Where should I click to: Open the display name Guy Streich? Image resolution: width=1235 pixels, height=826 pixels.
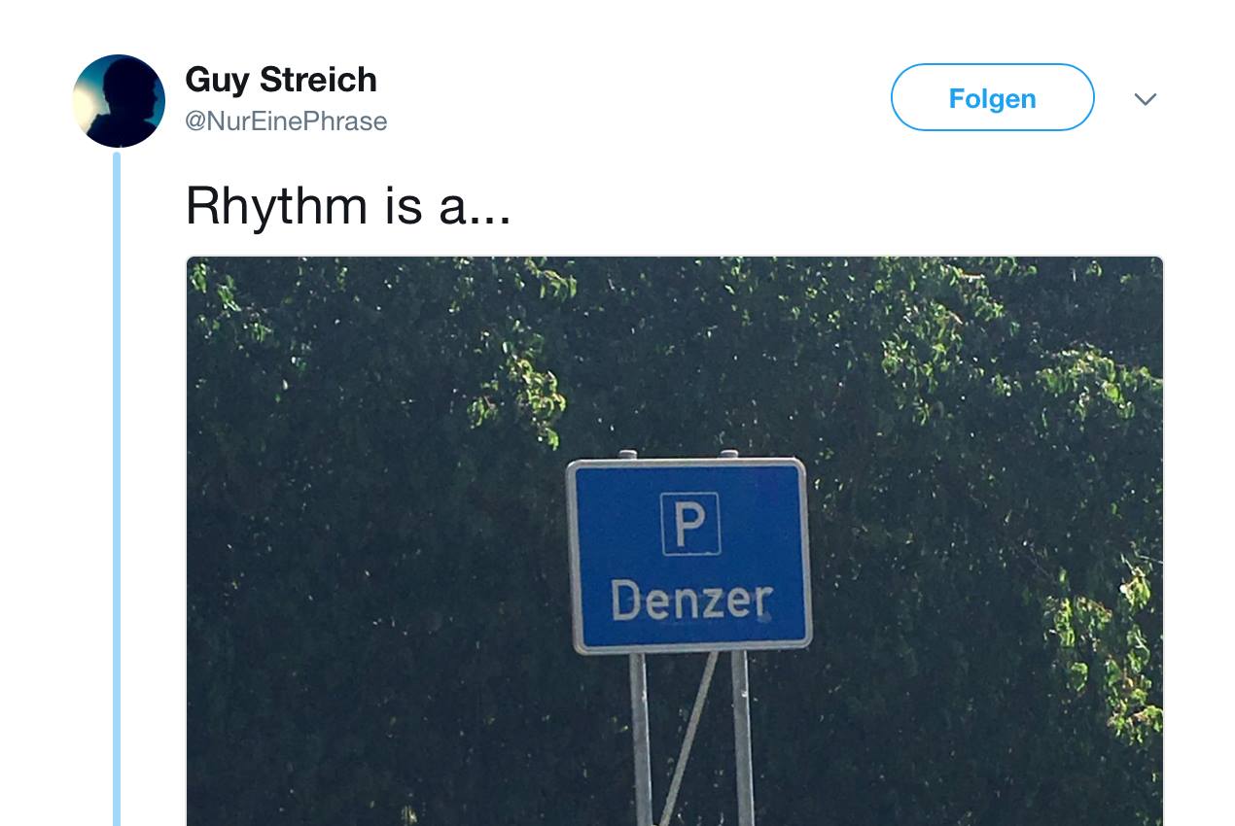pyautogui.click(x=281, y=80)
